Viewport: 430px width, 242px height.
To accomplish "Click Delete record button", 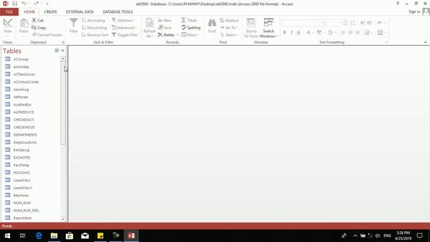I will point(166,35).
